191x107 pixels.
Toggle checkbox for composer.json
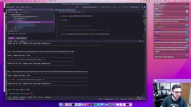[x=14, y=28]
